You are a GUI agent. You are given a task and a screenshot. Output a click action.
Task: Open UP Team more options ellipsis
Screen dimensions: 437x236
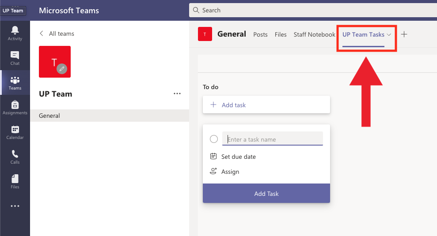(177, 94)
